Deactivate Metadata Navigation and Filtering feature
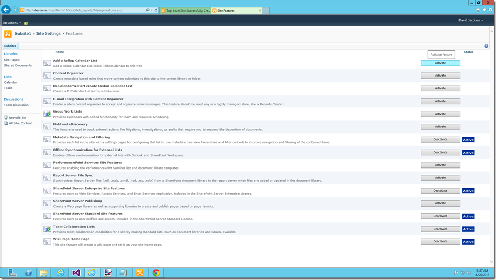Viewport: 496px width, 280px height. click(440, 139)
